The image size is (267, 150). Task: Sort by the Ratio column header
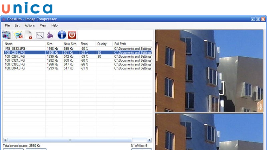pos(87,44)
